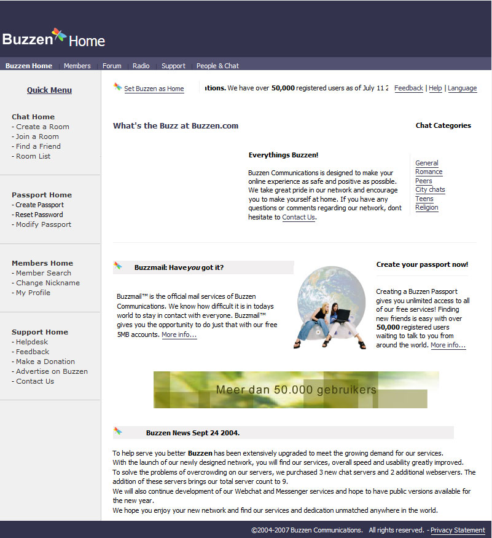492x538 pixels.
Task: Choose Create a Room in Quick Menu
Action: tap(42, 127)
